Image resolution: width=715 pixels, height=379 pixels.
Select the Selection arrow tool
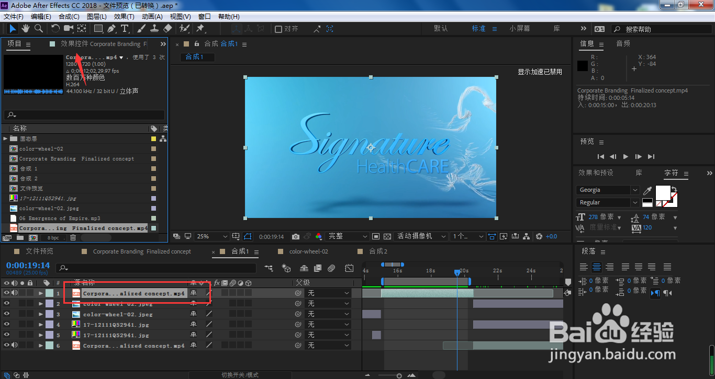point(13,28)
